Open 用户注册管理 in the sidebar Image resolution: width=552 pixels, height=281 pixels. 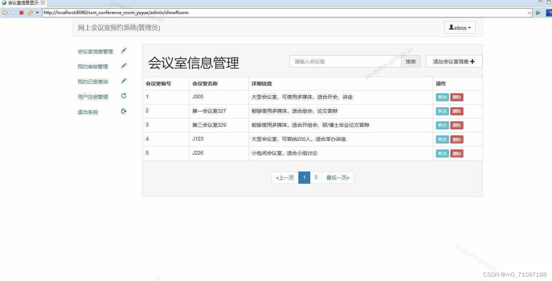pos(93,97)
